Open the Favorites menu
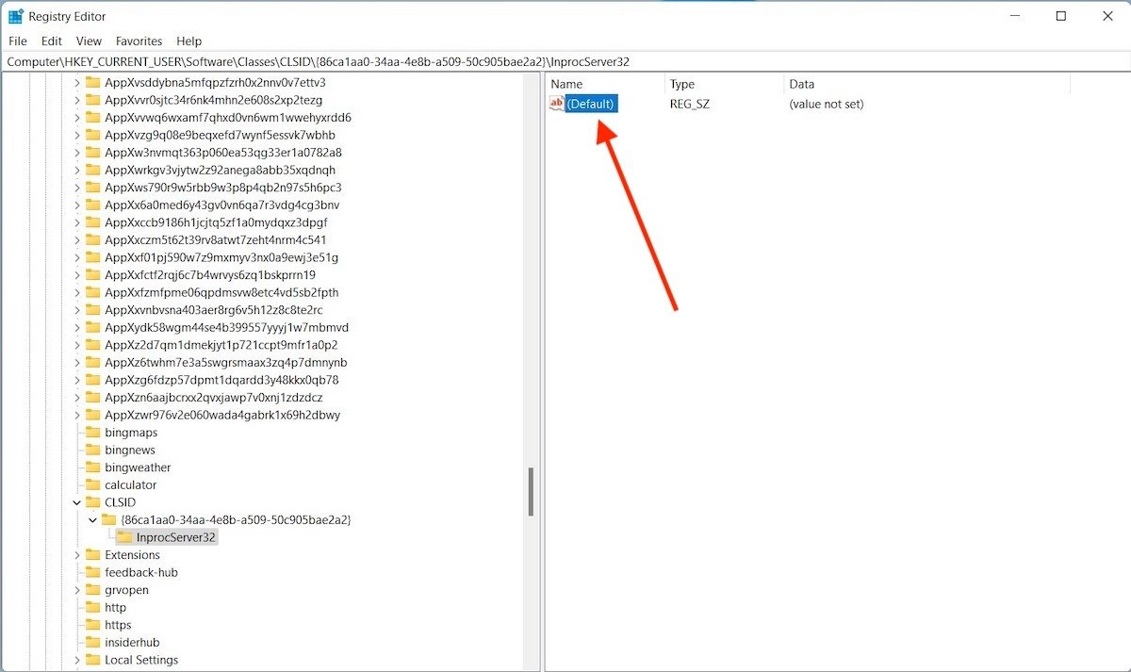 139,41
